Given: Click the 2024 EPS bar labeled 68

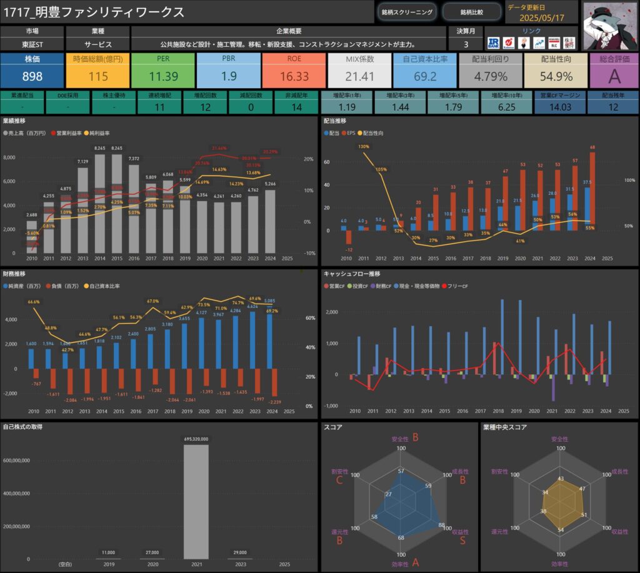Looking at the screenshot, I should 592,191.
